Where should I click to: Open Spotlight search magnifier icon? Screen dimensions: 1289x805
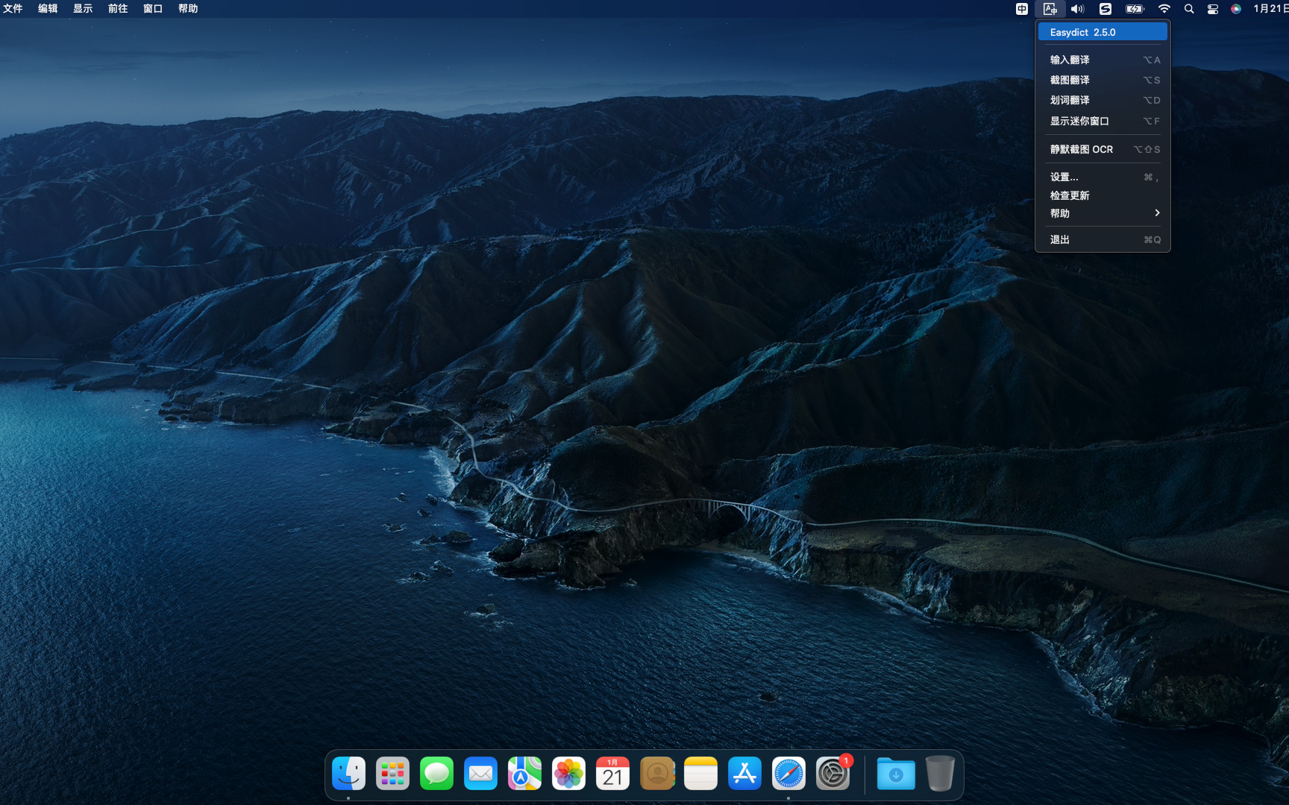pyautogui.click(x=1189, y=9)
